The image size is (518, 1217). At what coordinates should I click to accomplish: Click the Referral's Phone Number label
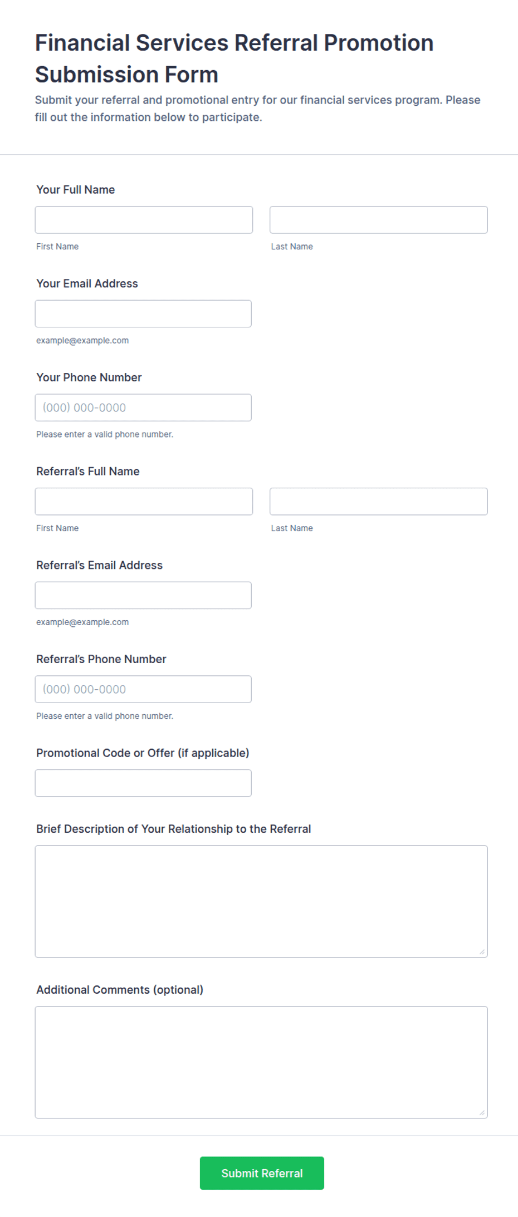(101, 659)
